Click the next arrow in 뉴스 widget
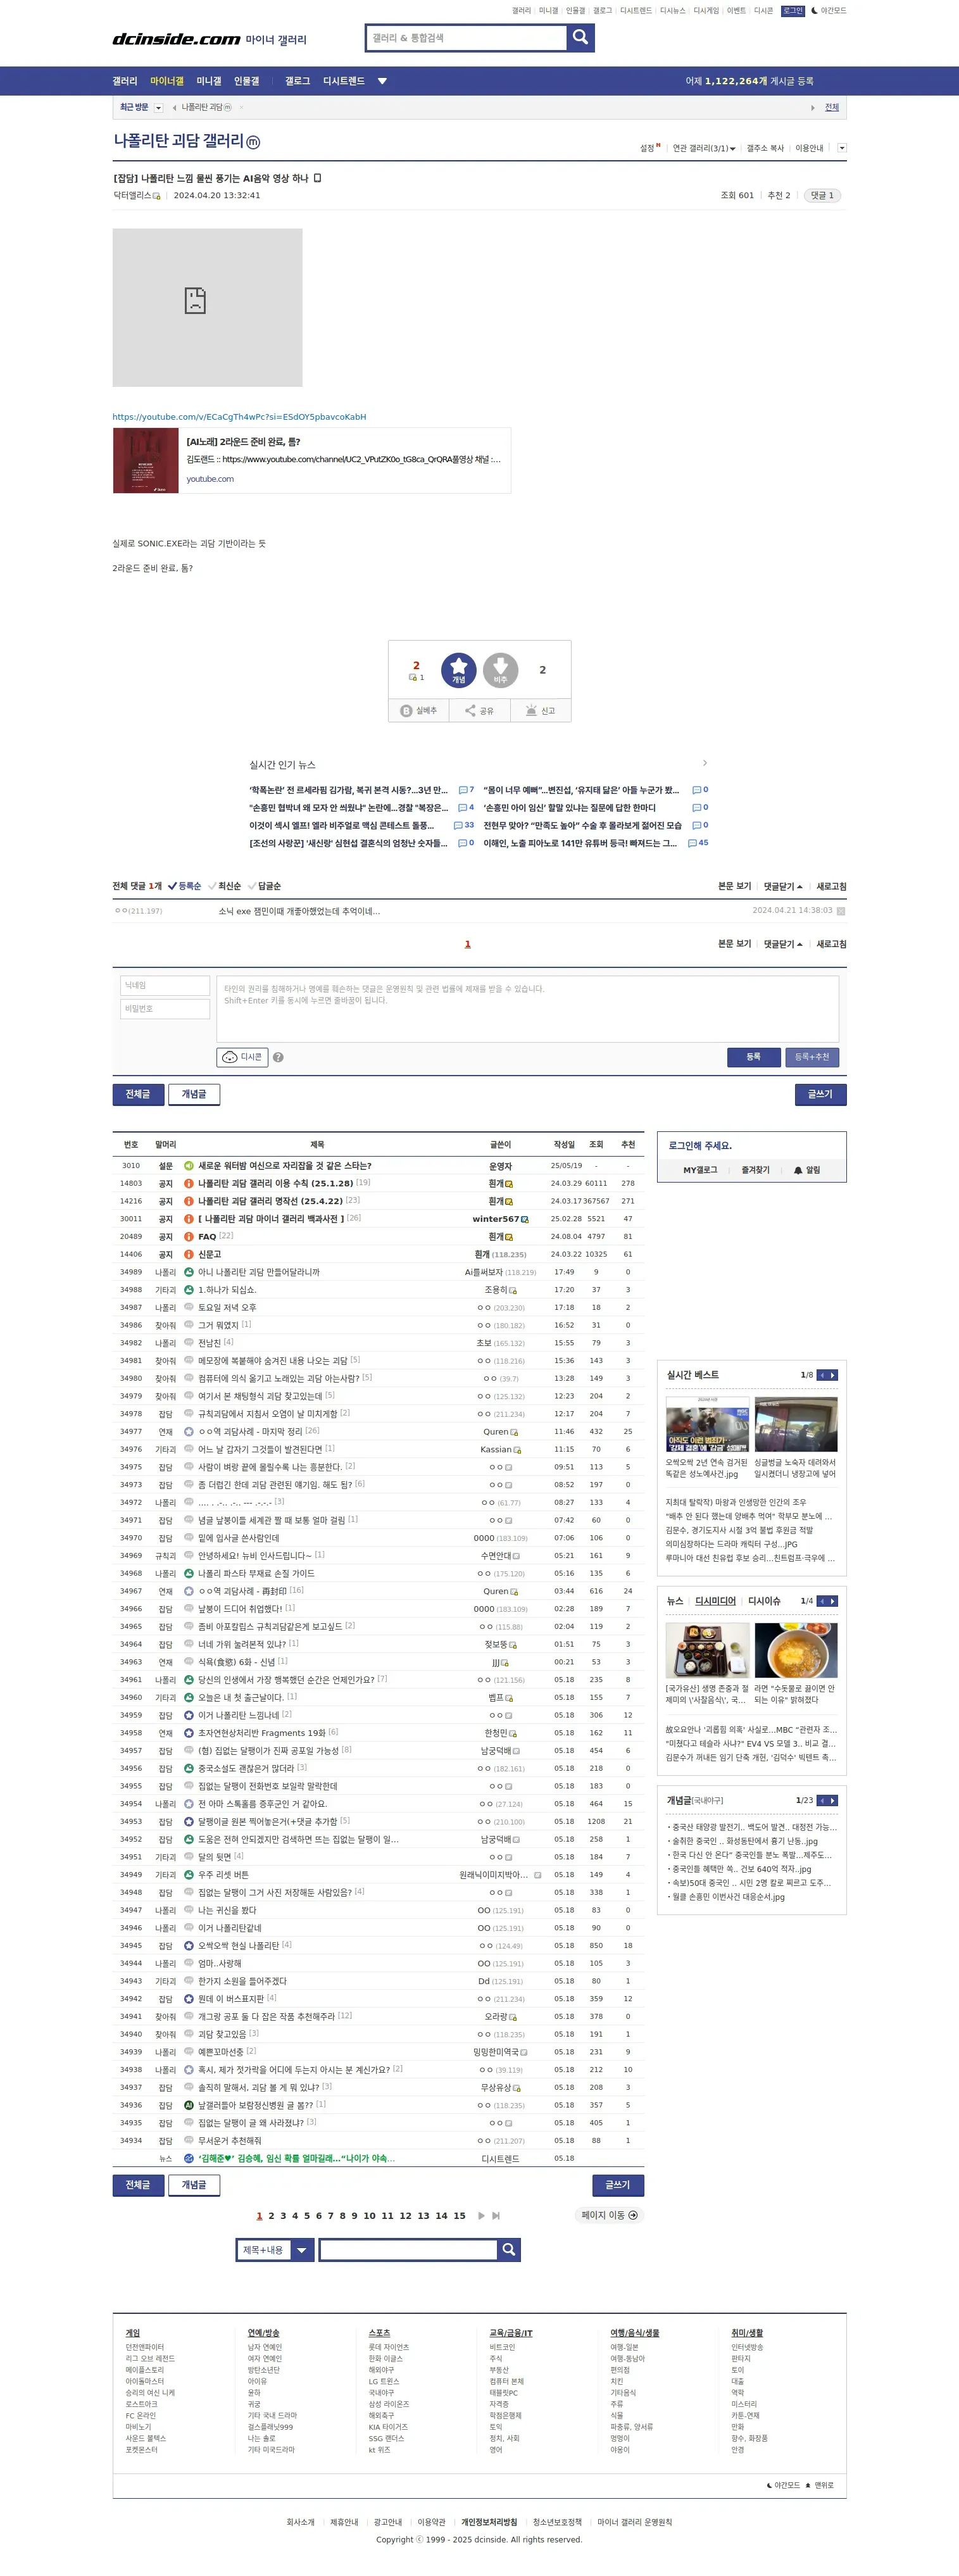 (833, 1601)
